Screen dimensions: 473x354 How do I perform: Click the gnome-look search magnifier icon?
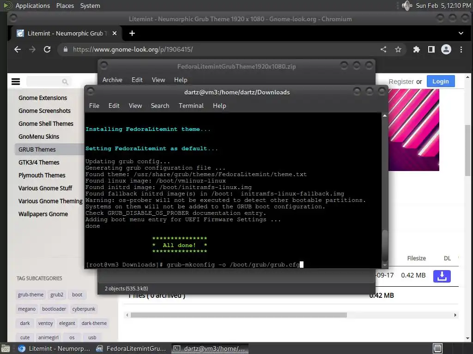click(65, 82)
